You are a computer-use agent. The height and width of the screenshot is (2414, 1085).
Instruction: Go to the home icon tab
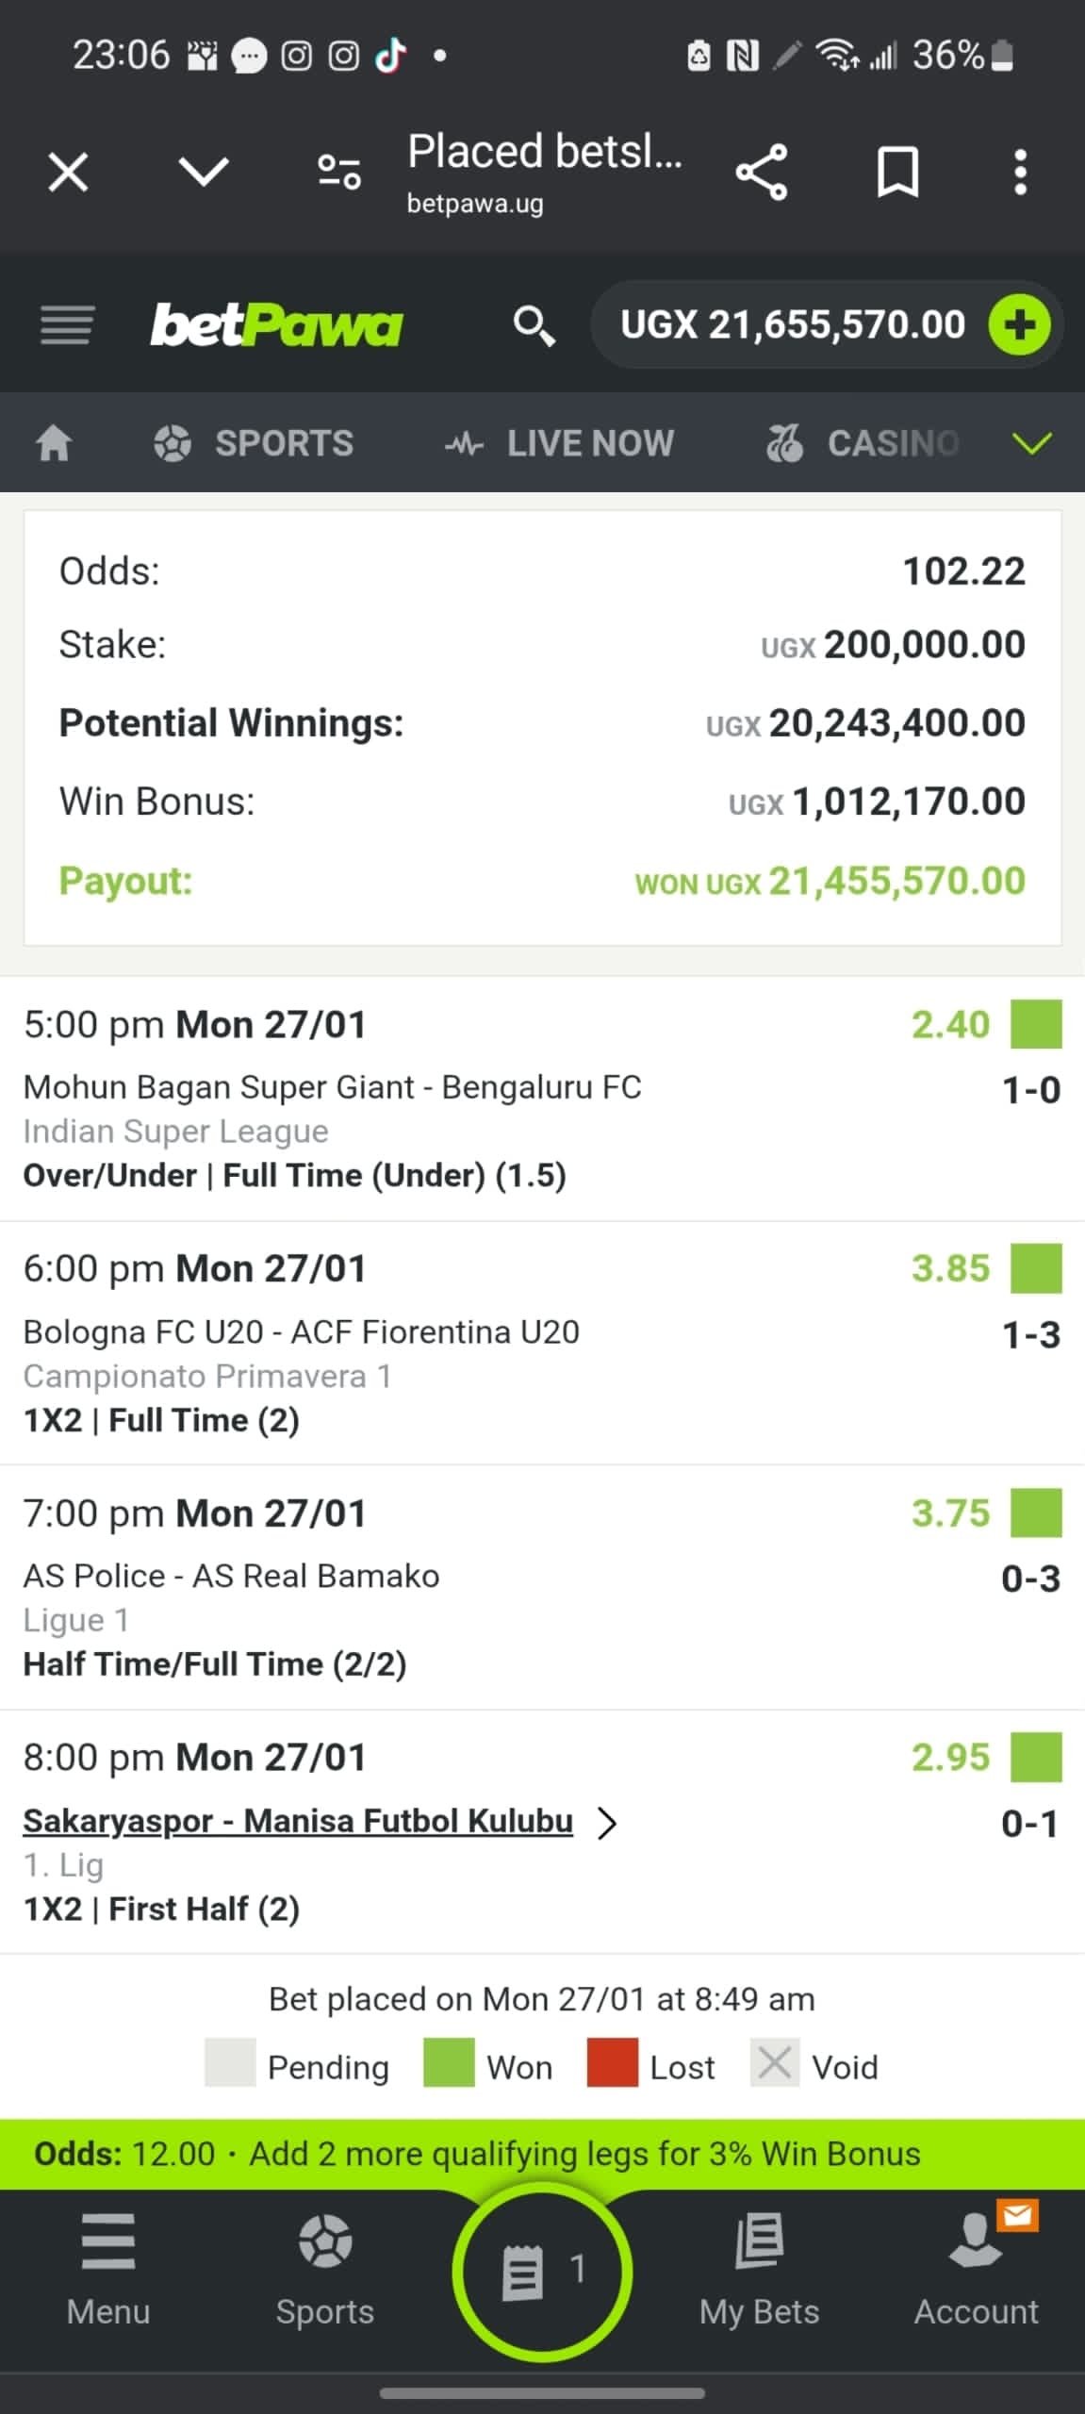[54, 442]
